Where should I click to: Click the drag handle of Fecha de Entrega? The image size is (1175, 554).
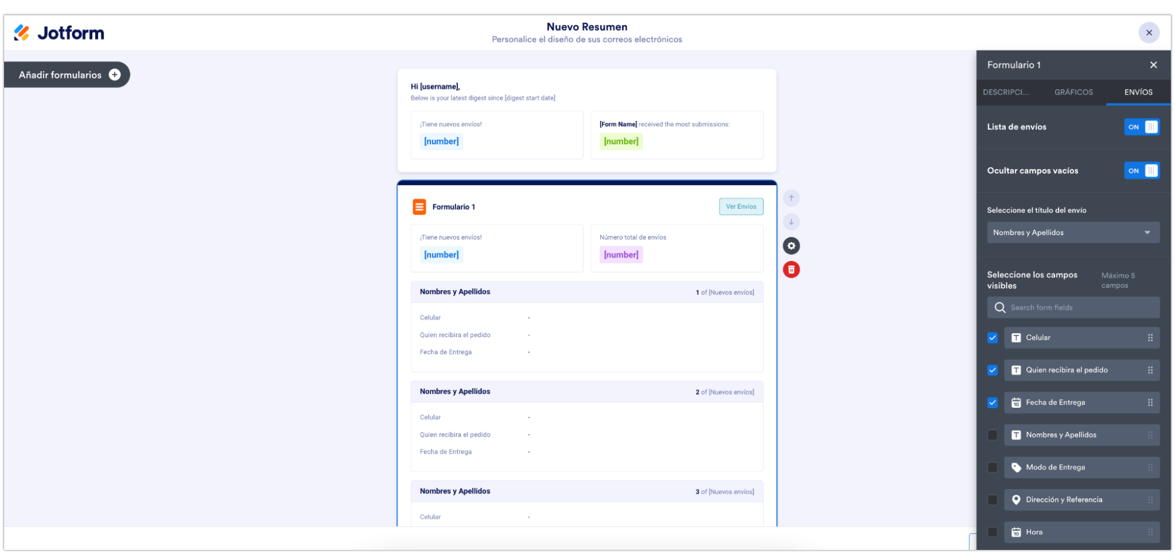1150,402
